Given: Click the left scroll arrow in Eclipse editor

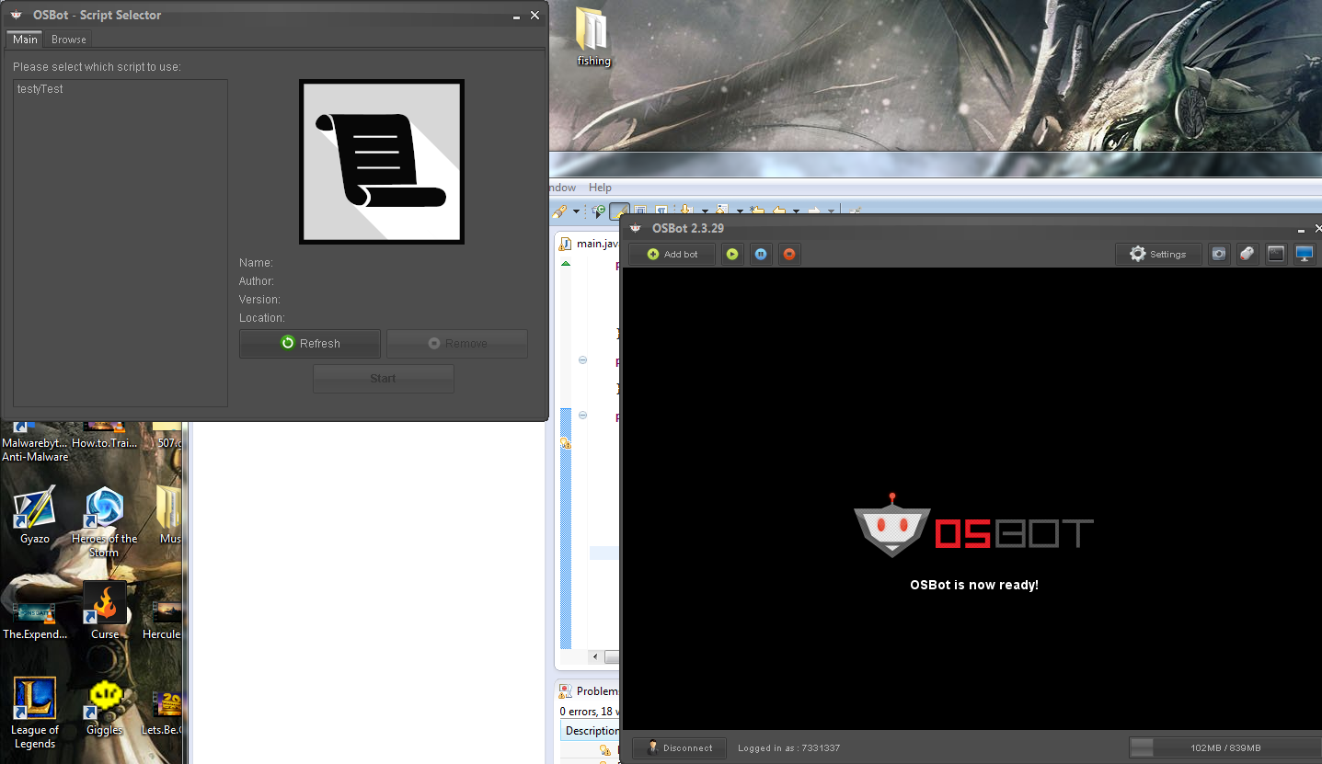Looking at the screenshot, I should click(x=595, y=657).
